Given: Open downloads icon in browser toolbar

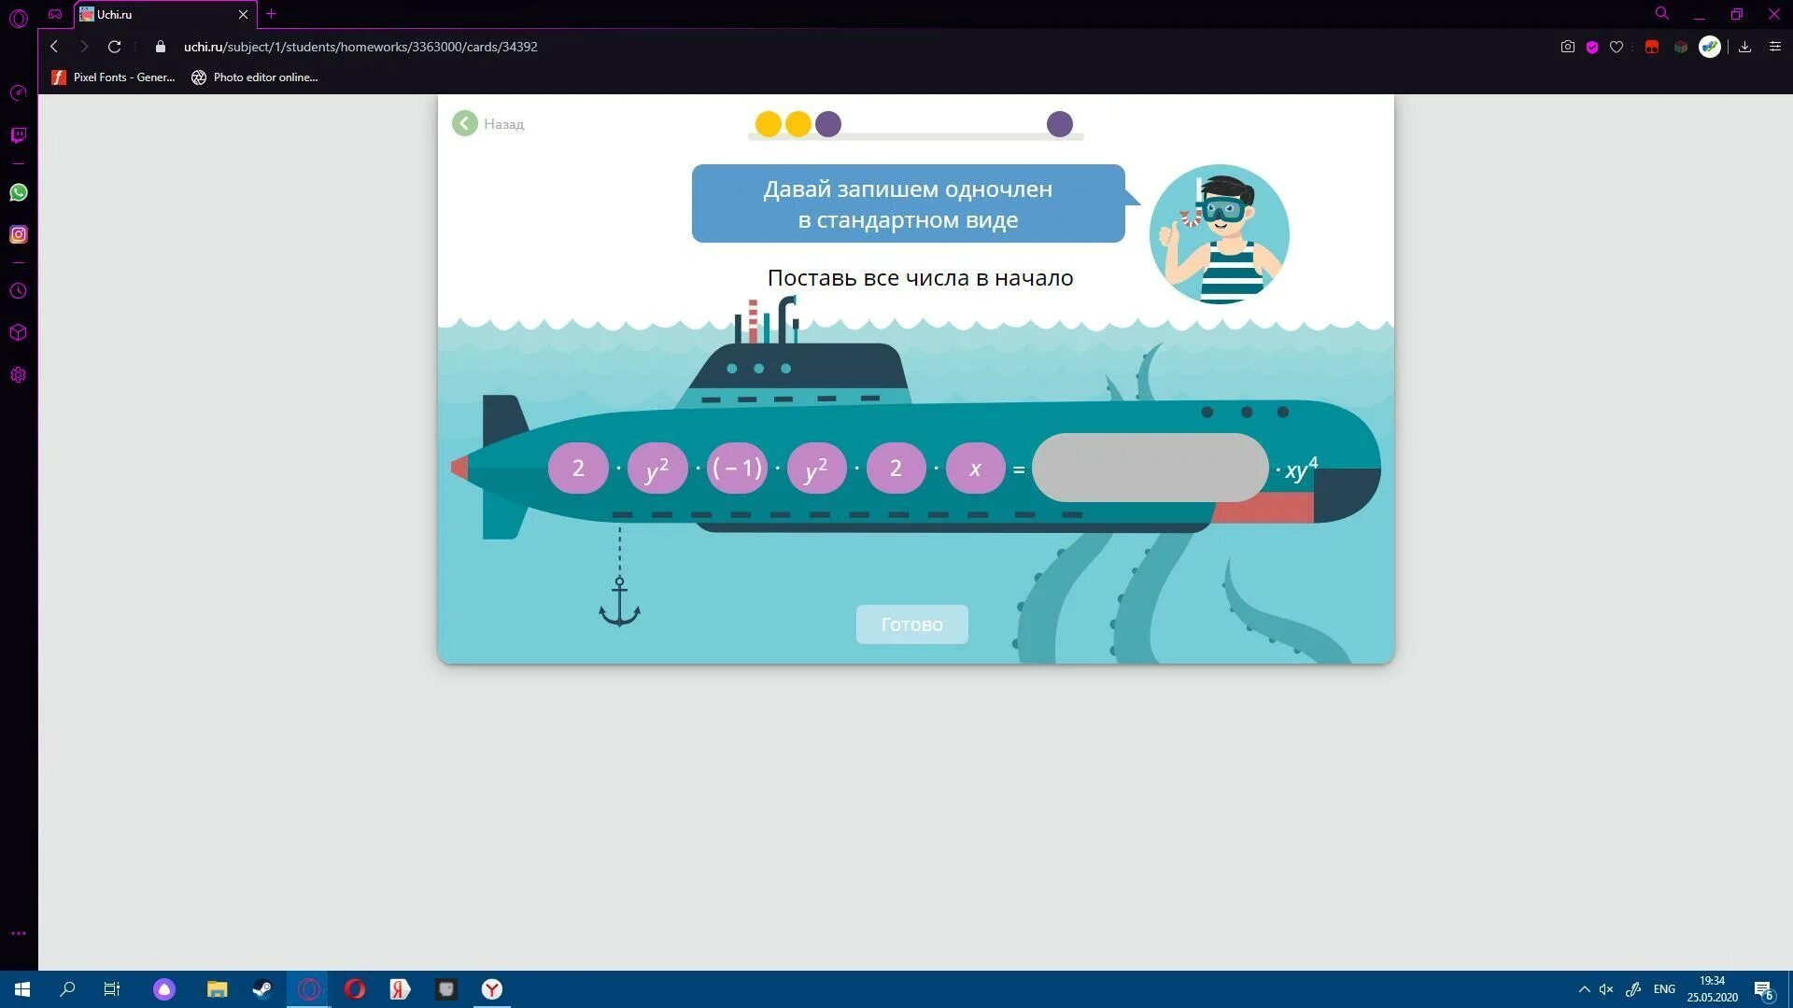Looking at the screenshot, I should pyautogui.click(x=1744, y=47).
